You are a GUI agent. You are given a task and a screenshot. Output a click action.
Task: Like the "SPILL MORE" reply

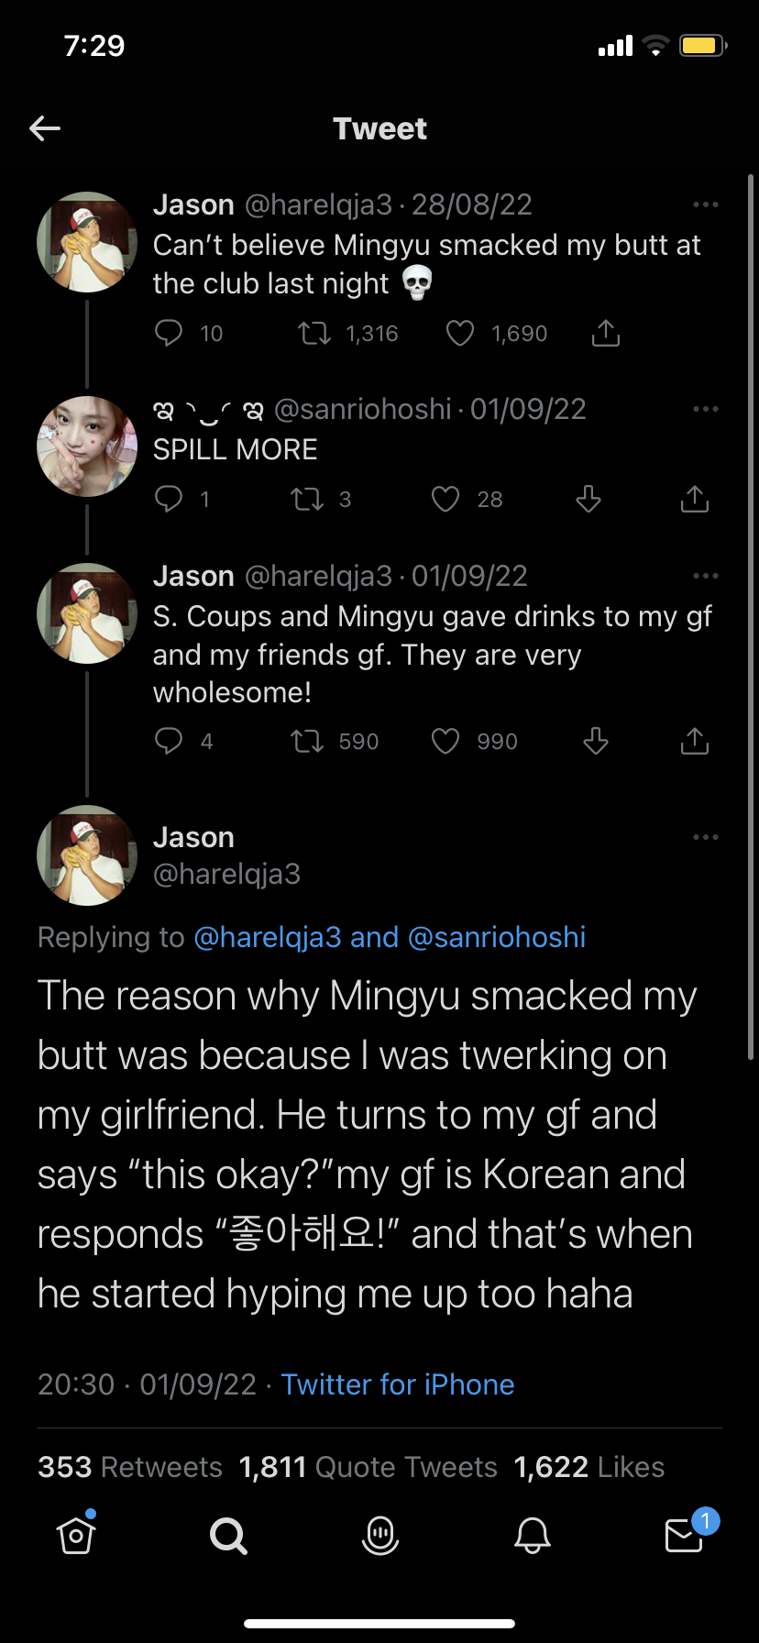[445, 499]
